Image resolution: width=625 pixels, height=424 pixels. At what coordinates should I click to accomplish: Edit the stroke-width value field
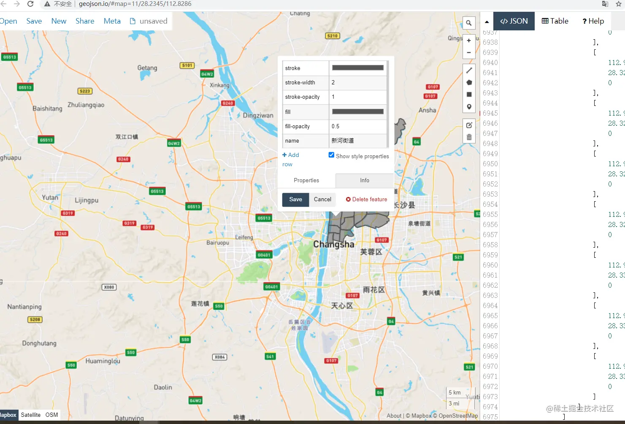point(358,83)
